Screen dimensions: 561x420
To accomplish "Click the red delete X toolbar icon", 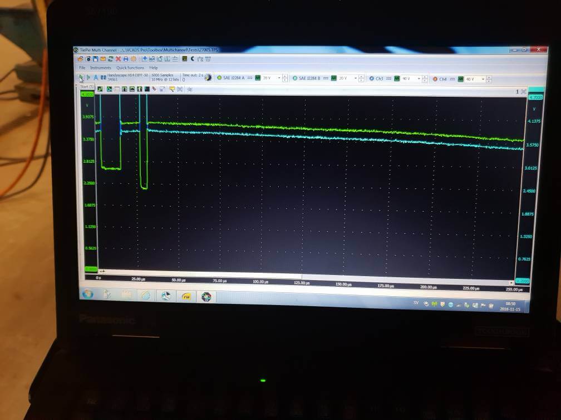I will tap(118, 59).
